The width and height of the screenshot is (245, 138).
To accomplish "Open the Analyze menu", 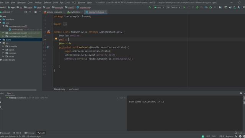I will tap(38, 3).
